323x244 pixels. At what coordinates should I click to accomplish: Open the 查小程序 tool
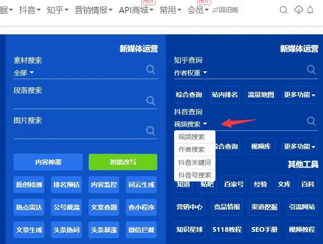(141, 207)
